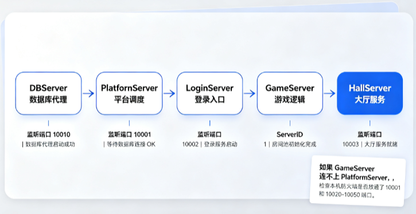Select the 大厅服务 subtitle text
The width and height of the screenshot is (416, 214).
[370, 100]
